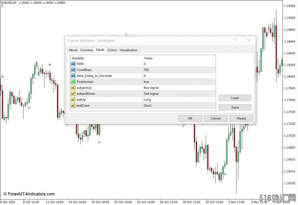Click the string icon beside textUp
Screen dimensions: 298x205
click(x=73, y=100)
